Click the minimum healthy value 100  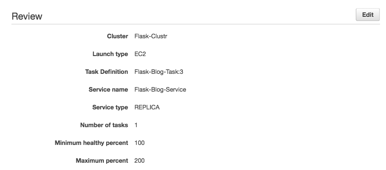(x=139, y=143)
